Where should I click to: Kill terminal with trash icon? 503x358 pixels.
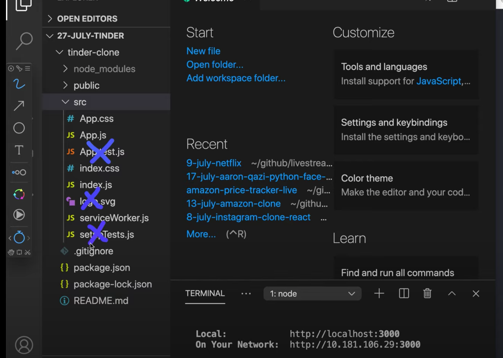[427, 294]
